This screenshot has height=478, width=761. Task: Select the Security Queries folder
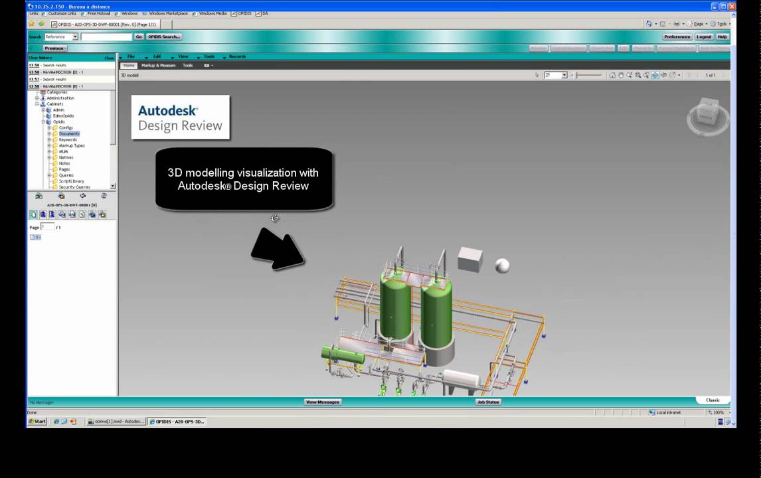point(74,187)
